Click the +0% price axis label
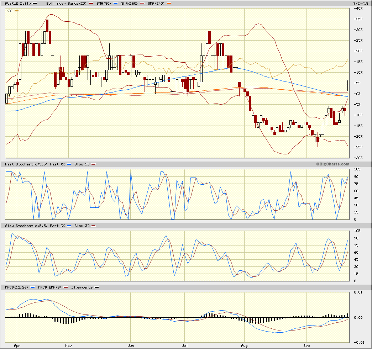Viewport: 372px width, 349px height. pyautogui.click(x=357, y=94)
